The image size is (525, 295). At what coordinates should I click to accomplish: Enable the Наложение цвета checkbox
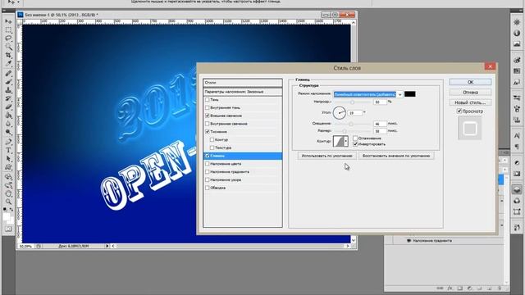tap(208, 164)
